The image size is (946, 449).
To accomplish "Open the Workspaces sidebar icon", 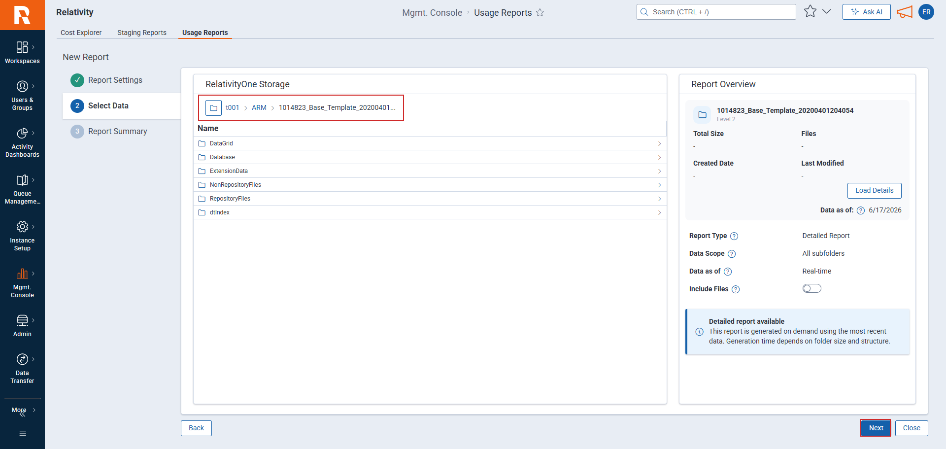I will pos(22,47).
